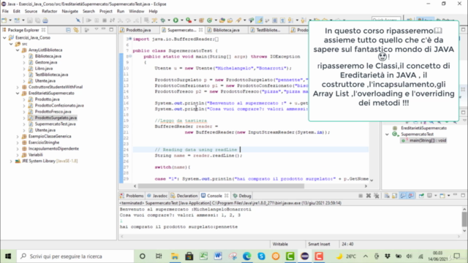This screenshot has width=468, height=263.
Task: Open the Declaration view tab
Action: (184, 196)
